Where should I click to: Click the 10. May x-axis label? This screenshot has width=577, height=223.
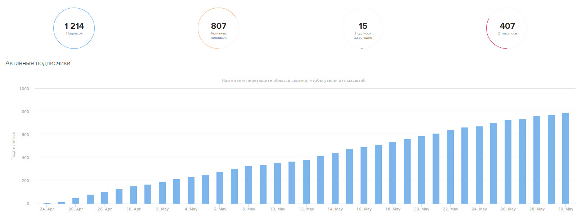pyautogui.click(x=277, y=209)
